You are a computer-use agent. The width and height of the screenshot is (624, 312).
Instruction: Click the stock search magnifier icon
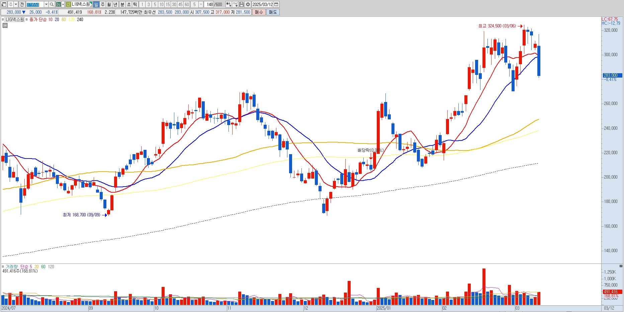[52, 4]
